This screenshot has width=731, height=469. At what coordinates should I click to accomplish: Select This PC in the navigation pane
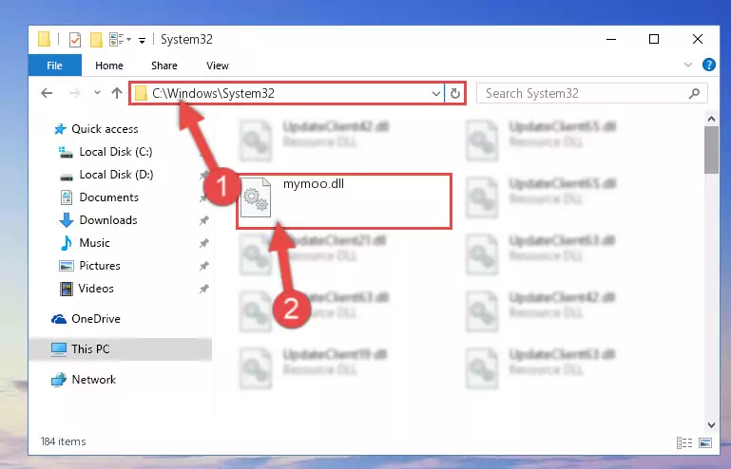tap(90, 349)
